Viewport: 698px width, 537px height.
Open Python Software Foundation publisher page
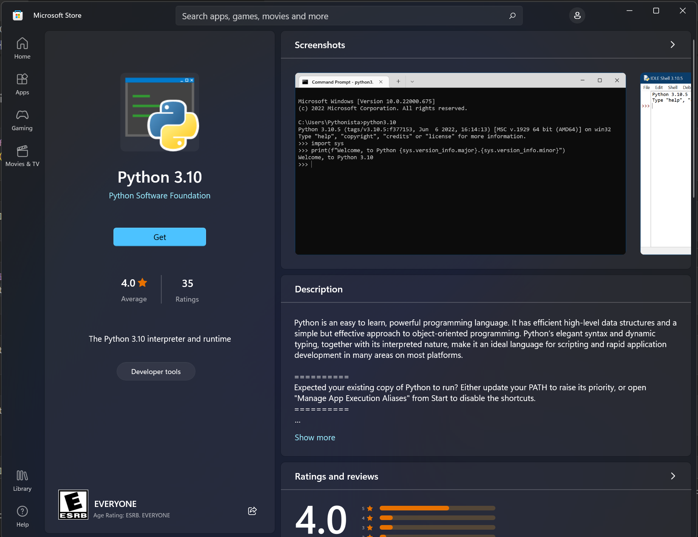click(159, 195)
